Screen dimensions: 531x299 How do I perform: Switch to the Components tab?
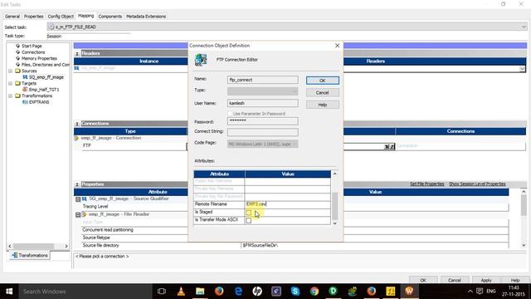click(110, 17)
